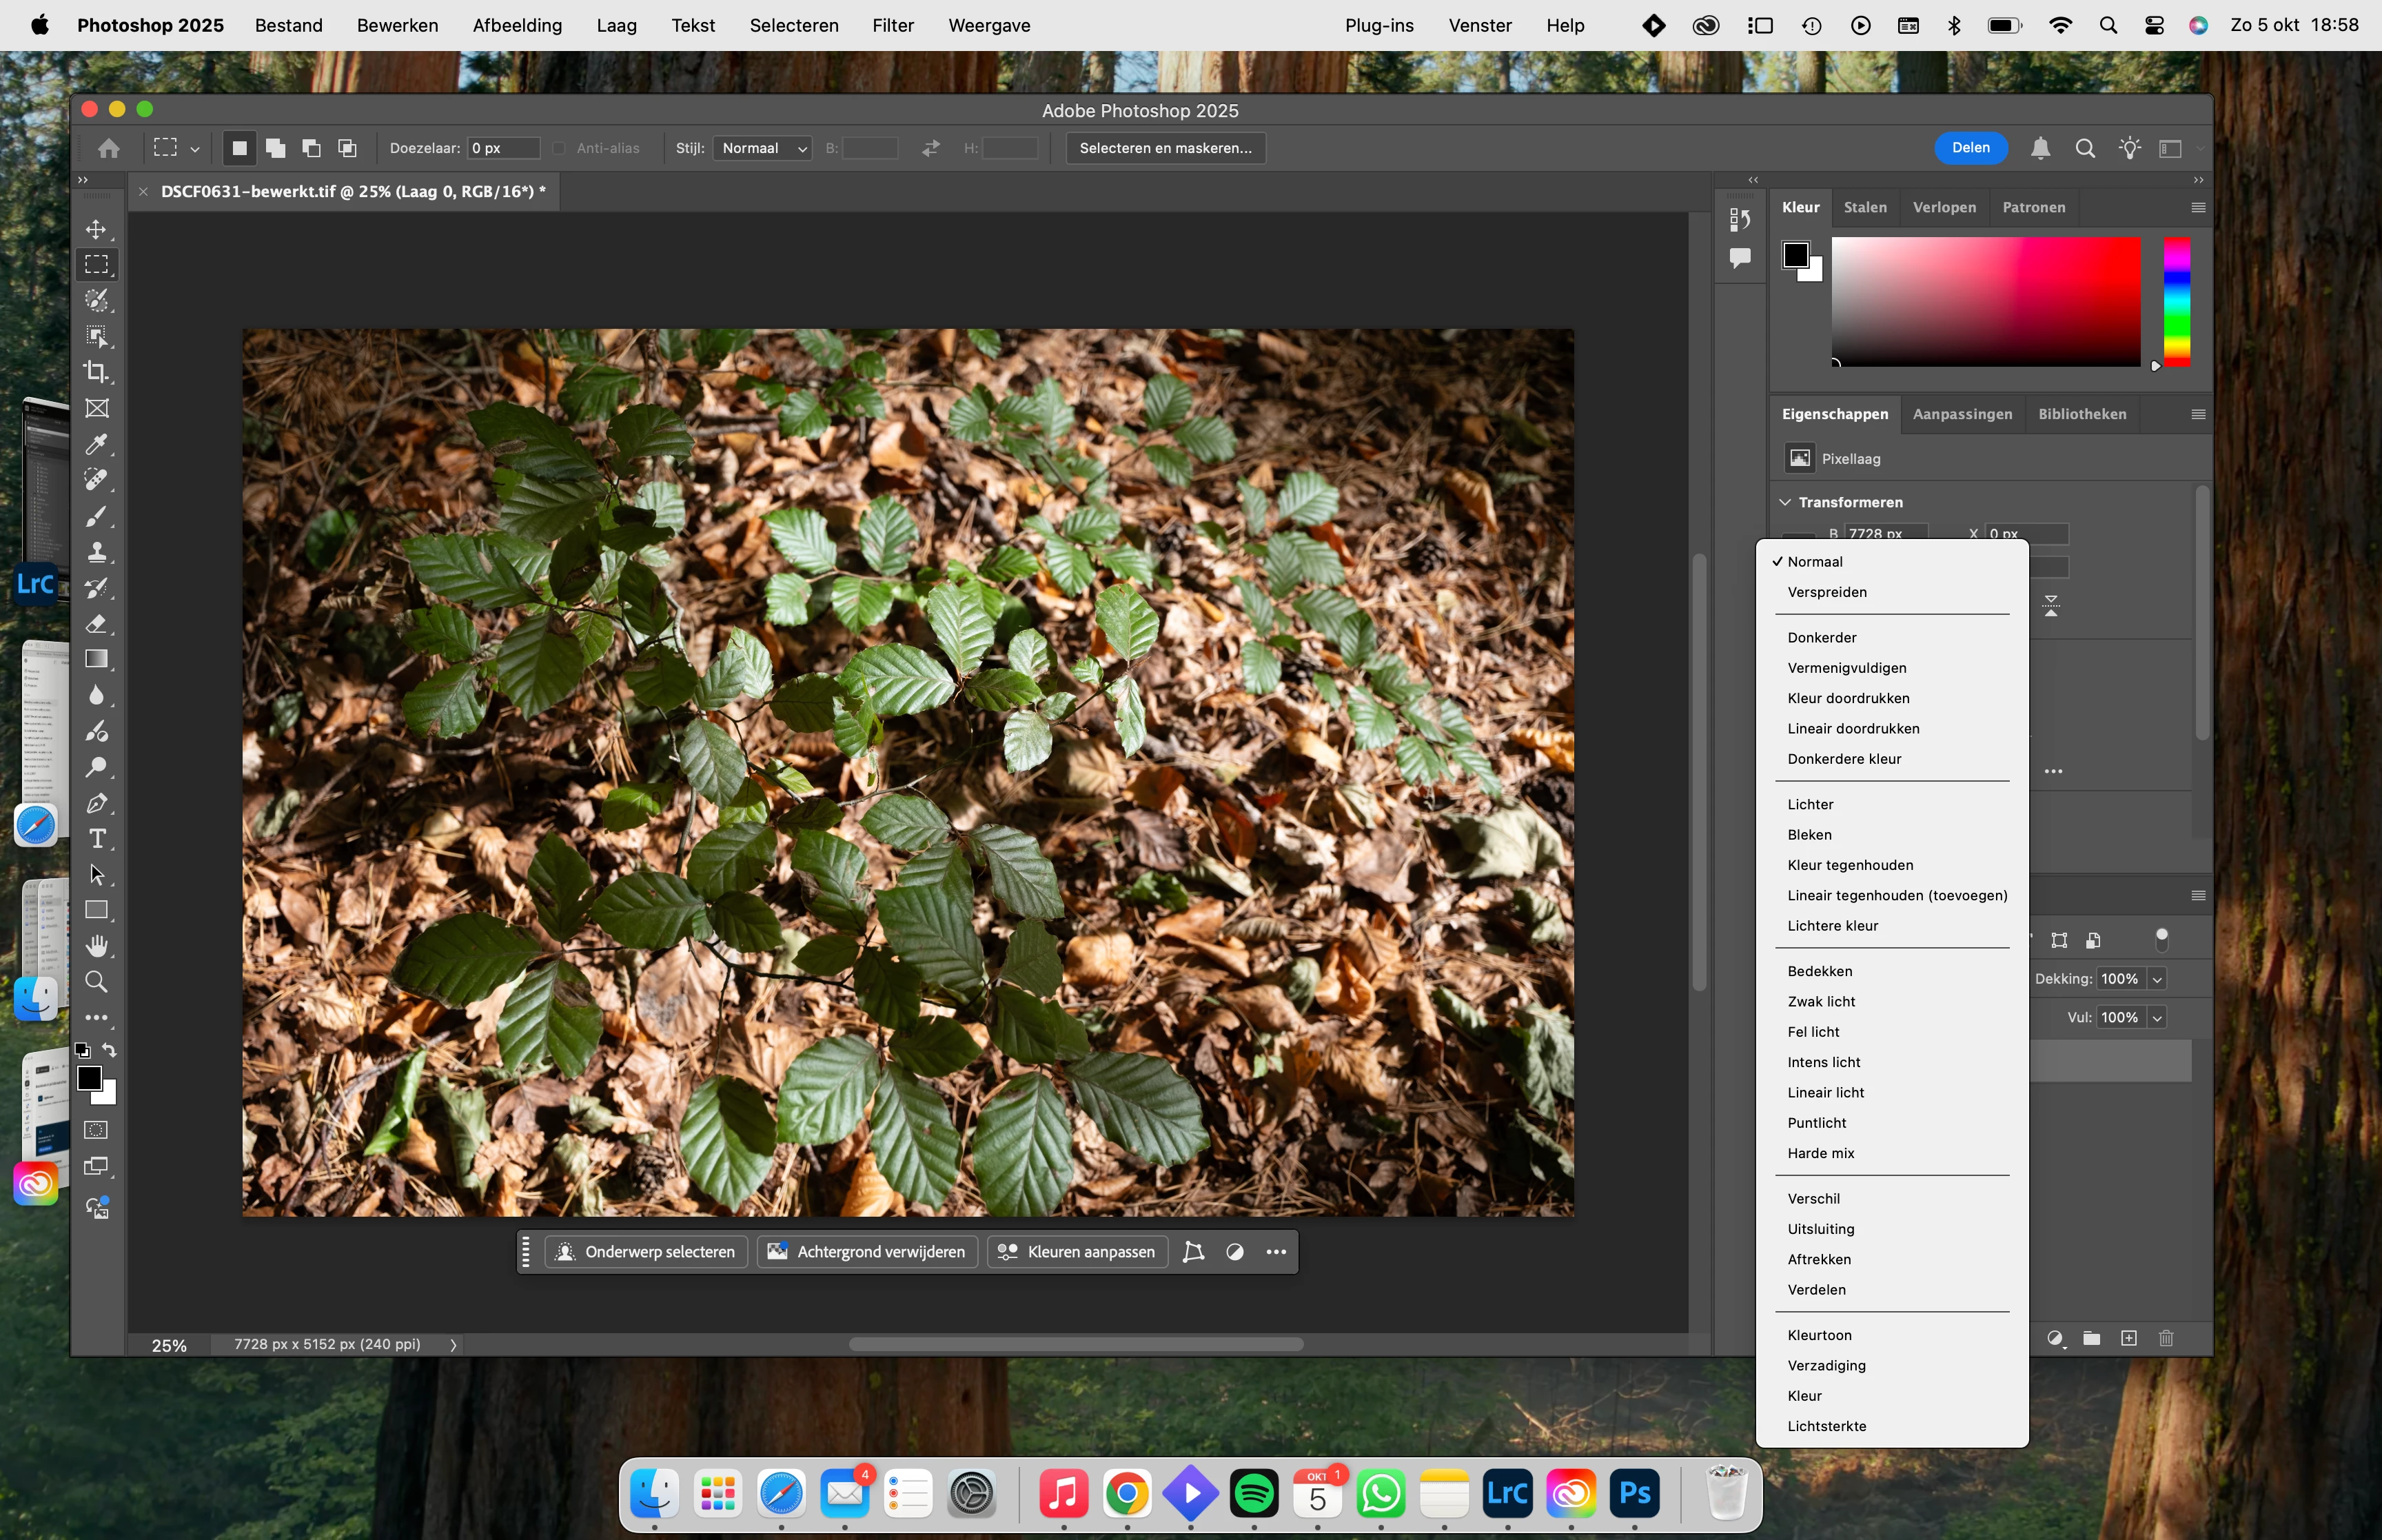The height and width of the screenshot is (1540, 2382).
Task: Click the Onderwerp selecteren button
Action: [x=647, y=1252]
